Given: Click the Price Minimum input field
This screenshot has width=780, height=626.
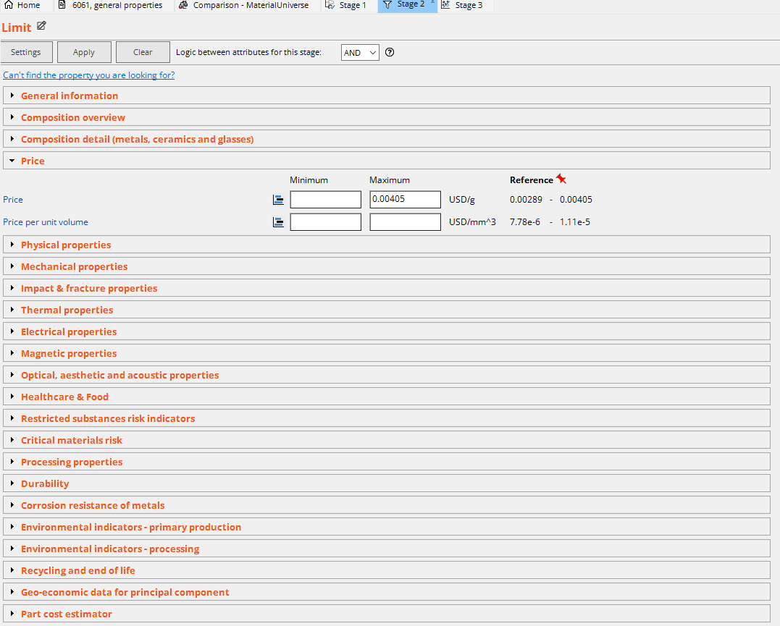Looking at the screenshot, I should [325, 199].
